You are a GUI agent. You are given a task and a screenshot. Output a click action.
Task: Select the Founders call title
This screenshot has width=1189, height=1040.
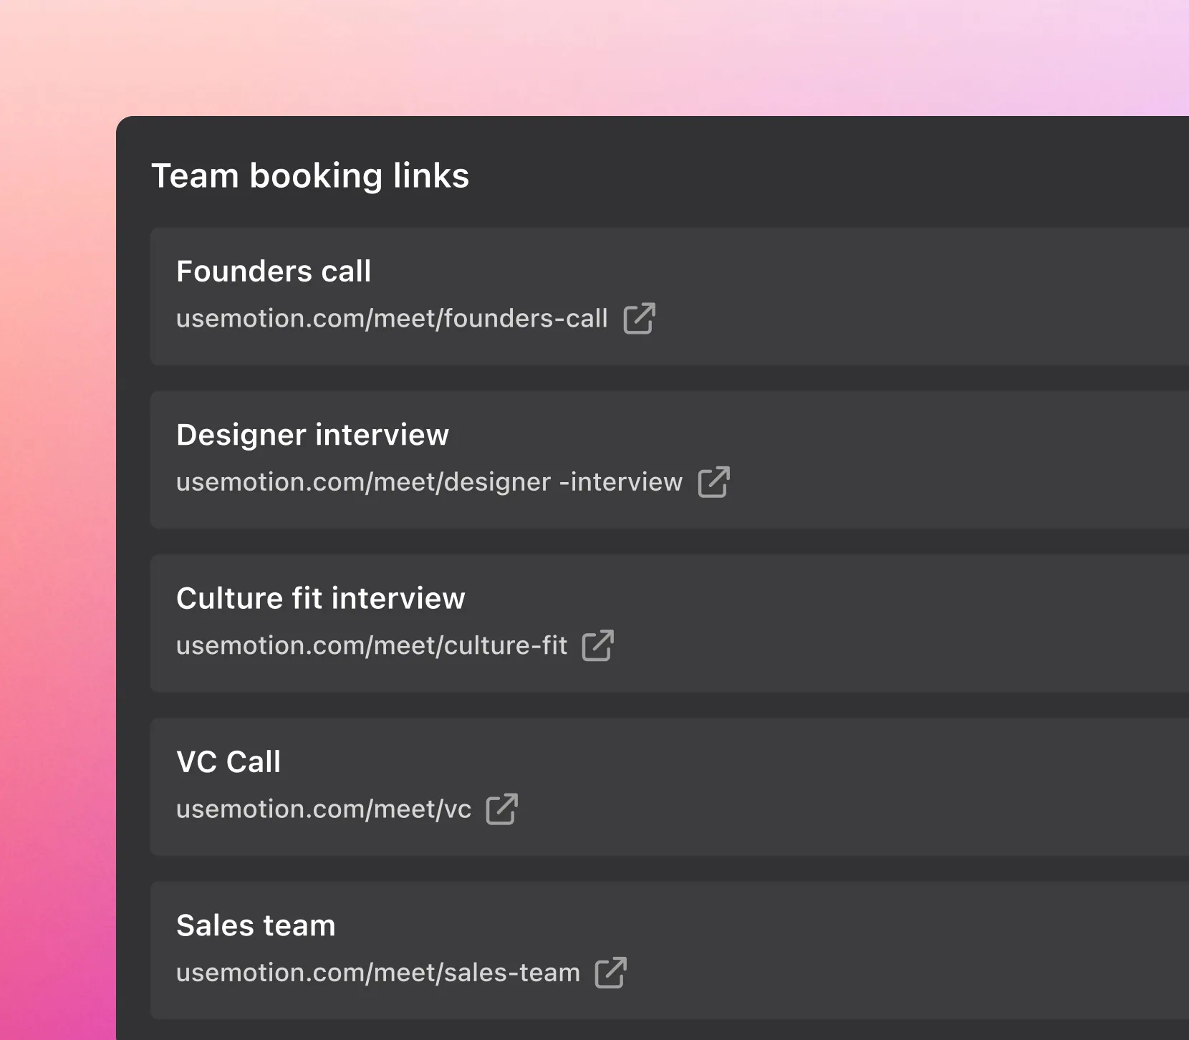pyautogui.click(x=274, y=271)
